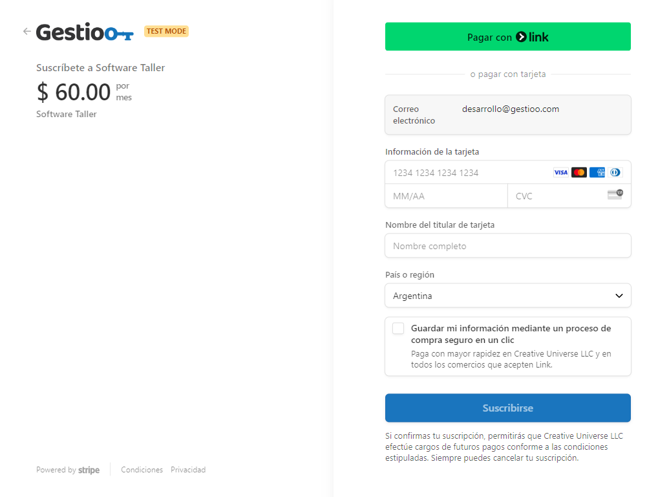Click the Link arrow logo icon
The width and height of the screenshot is (658, 497).
point(521,37)
